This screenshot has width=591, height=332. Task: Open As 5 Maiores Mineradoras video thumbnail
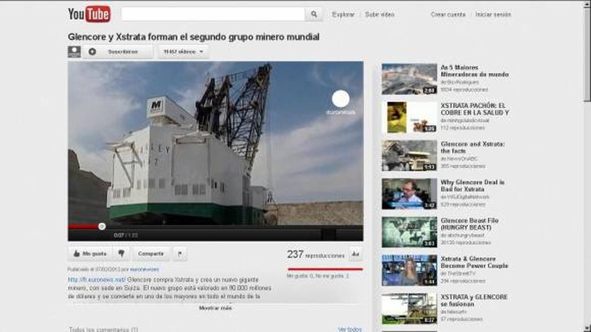(410, 79)
